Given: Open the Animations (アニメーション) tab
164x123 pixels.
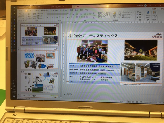Looking at the screenshot, I should click(54, 10).
